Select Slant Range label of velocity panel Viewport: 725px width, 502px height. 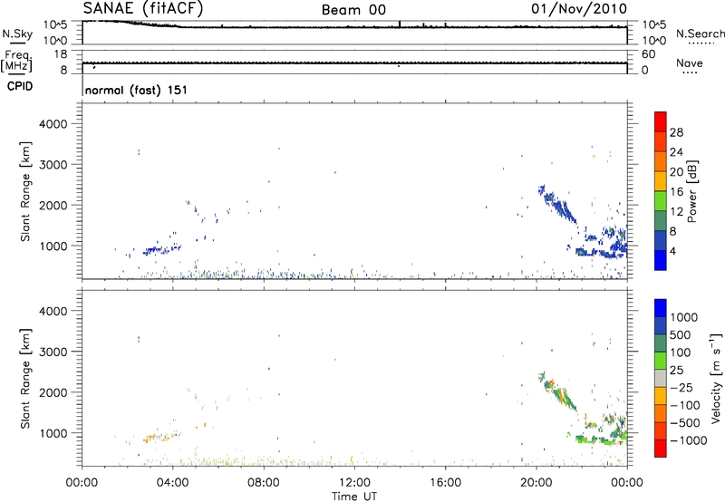coord(25,379)
